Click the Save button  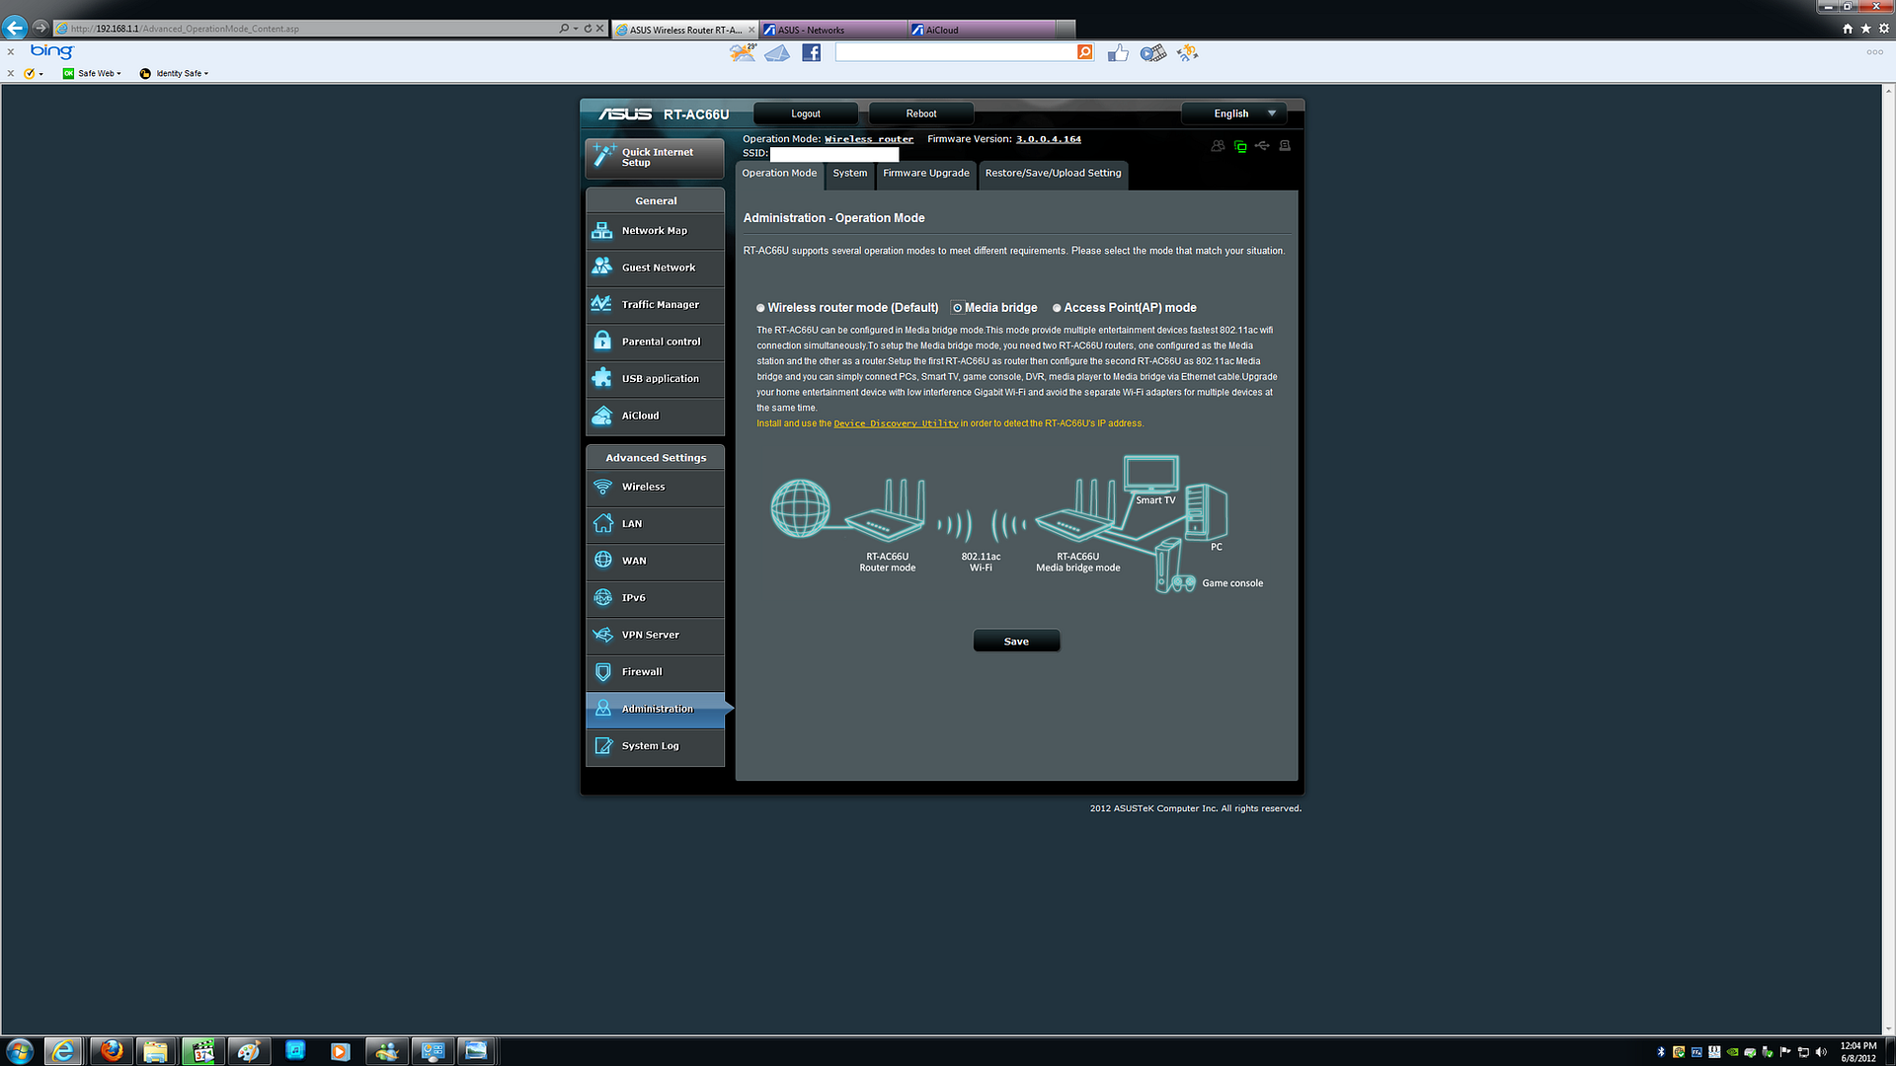[1016, 642]
